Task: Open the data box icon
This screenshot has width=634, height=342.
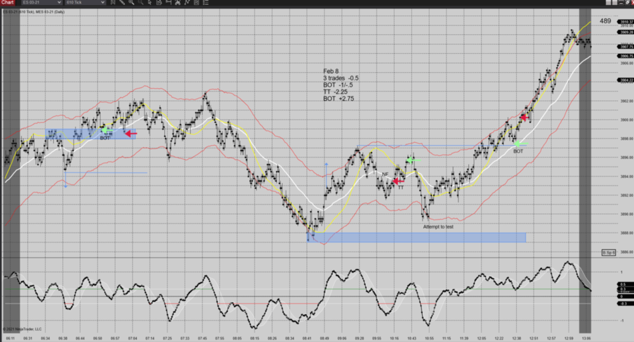Action: (159, 3)
